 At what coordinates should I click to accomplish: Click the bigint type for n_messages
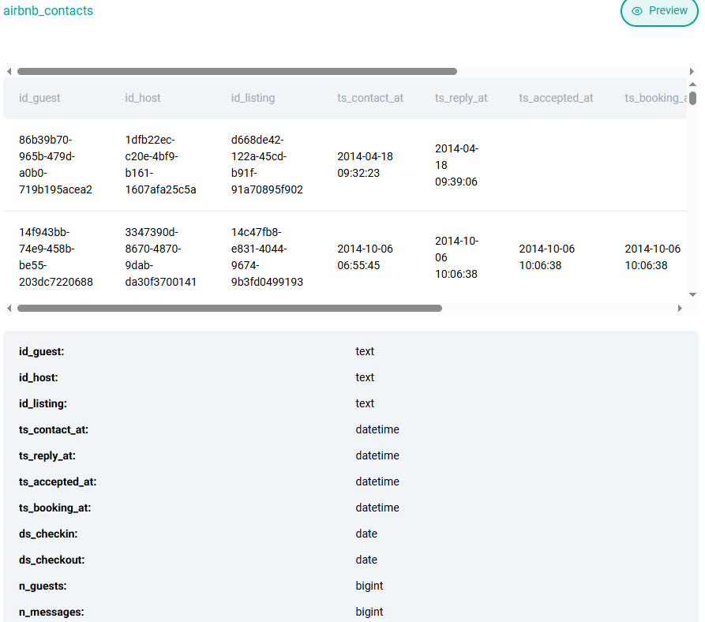(x=369, y=612)
